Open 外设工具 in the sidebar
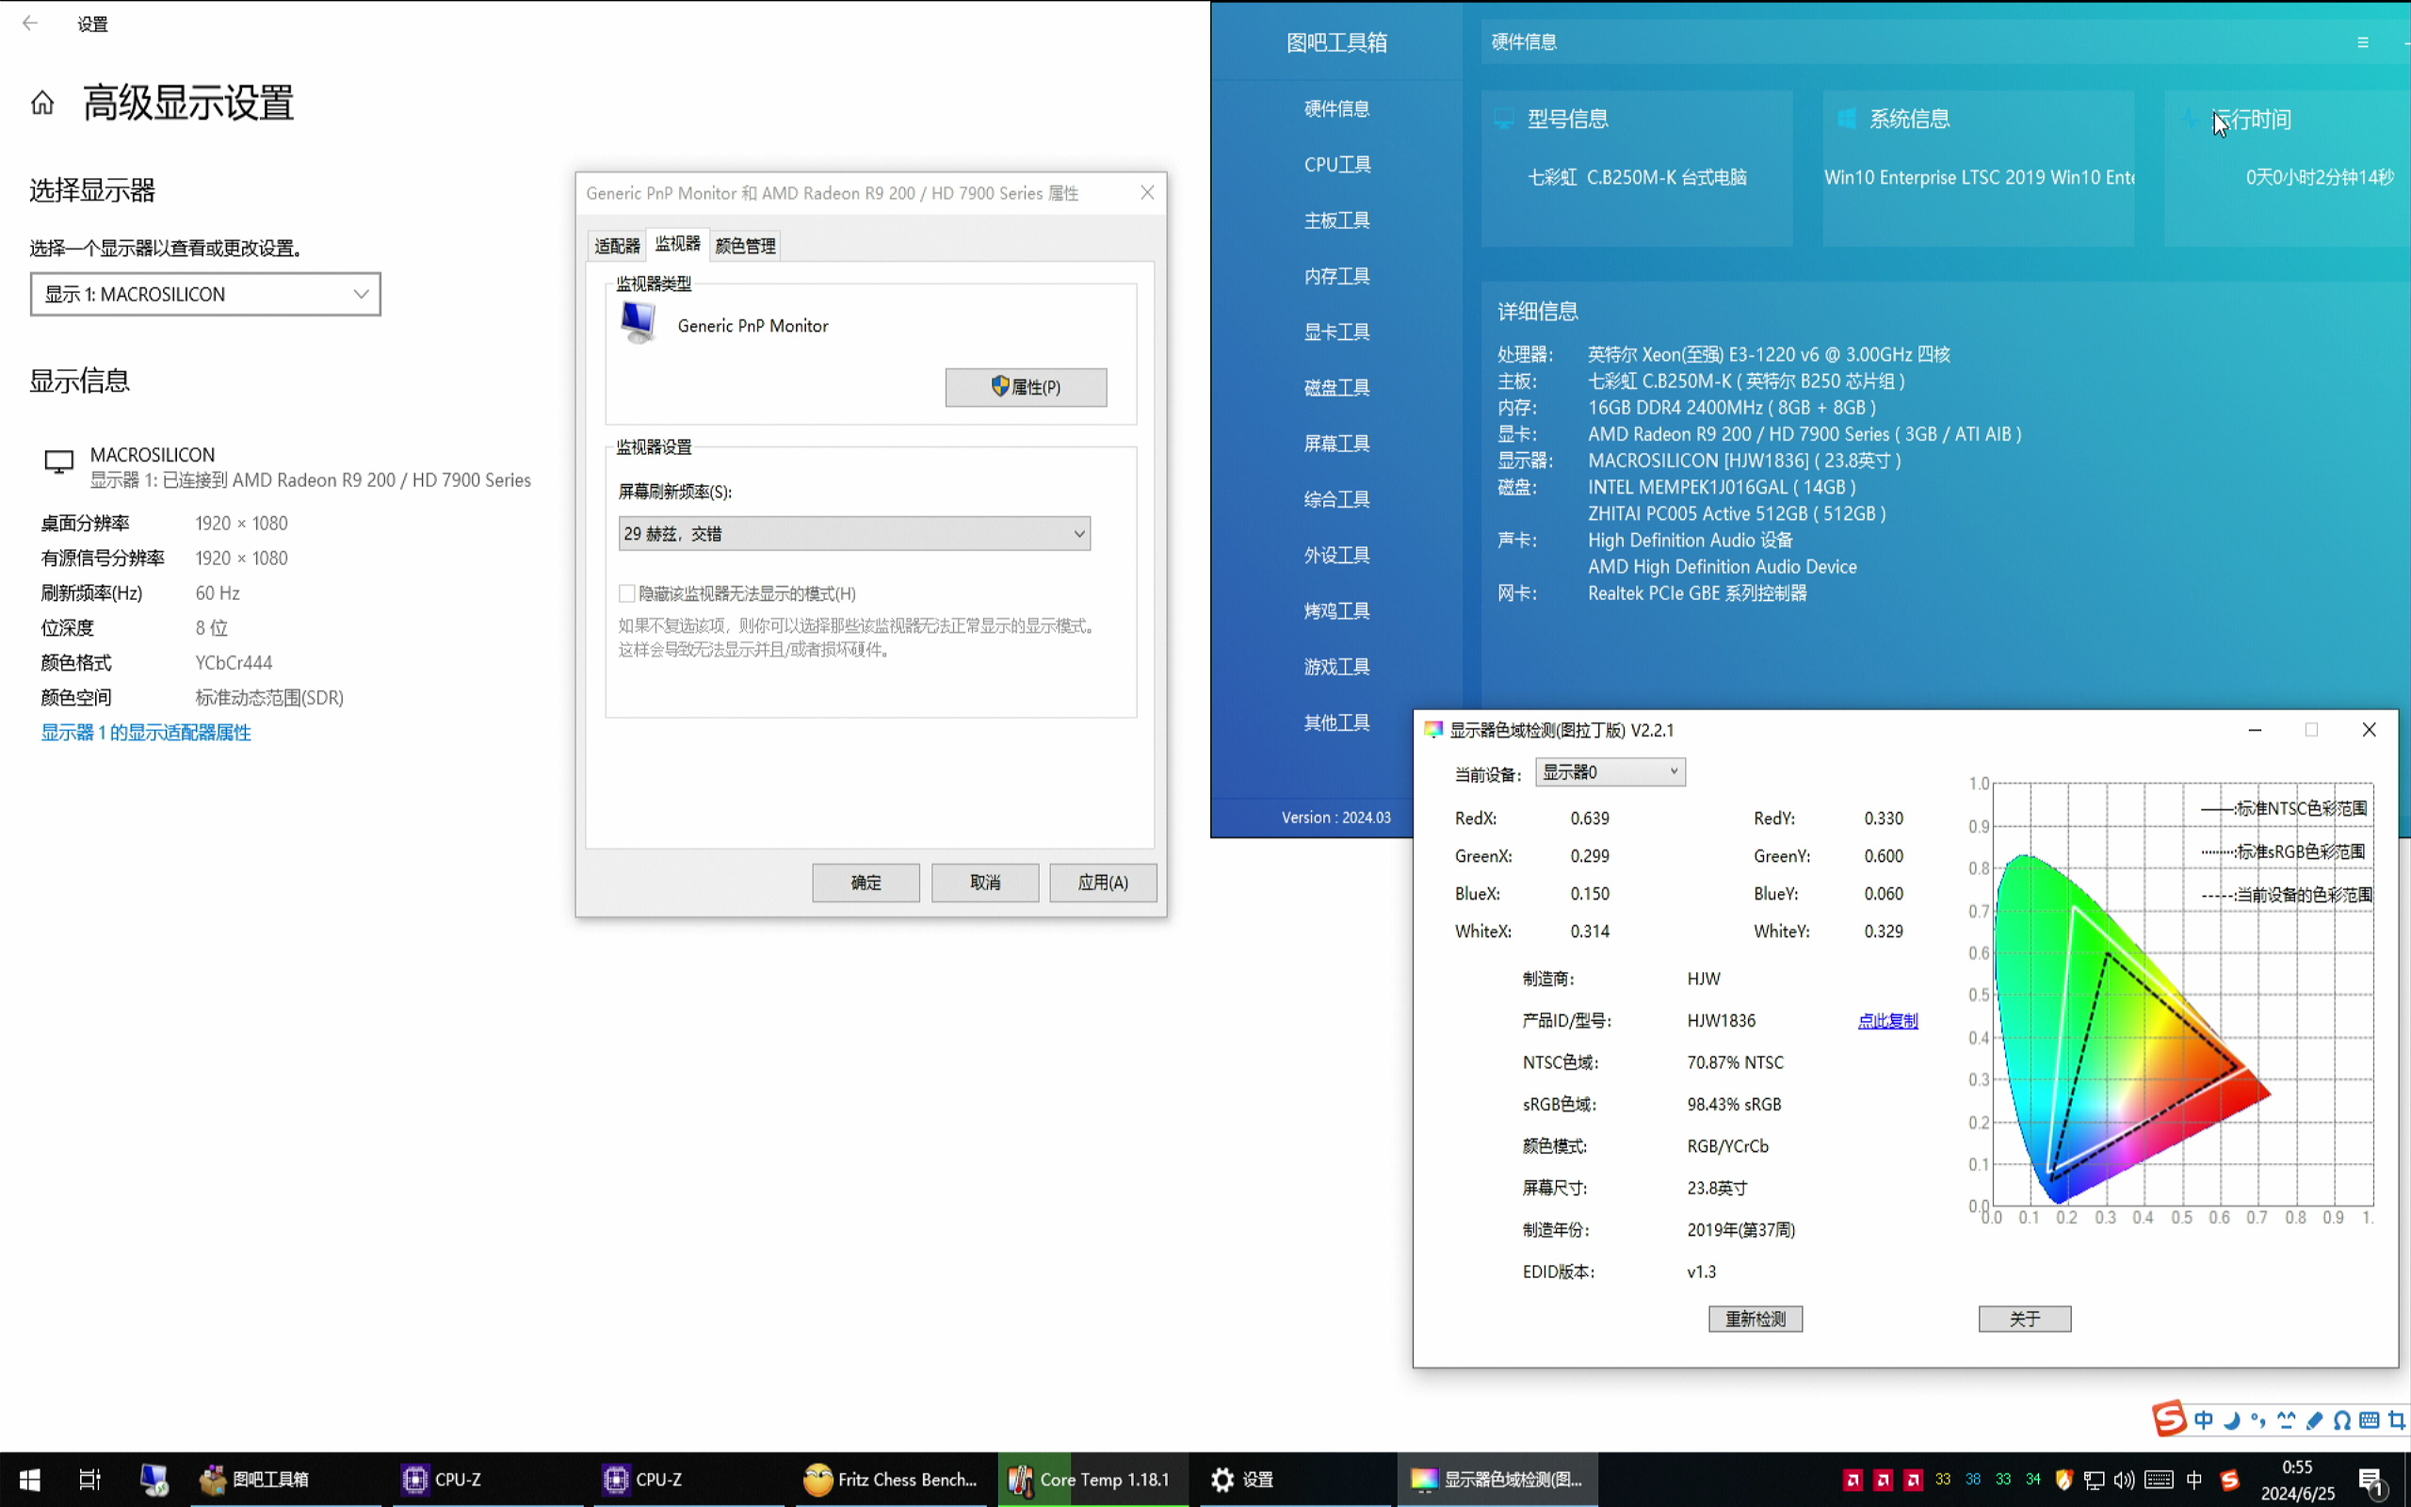This screenshot has width=2411, height=1507. (1337, 555)
